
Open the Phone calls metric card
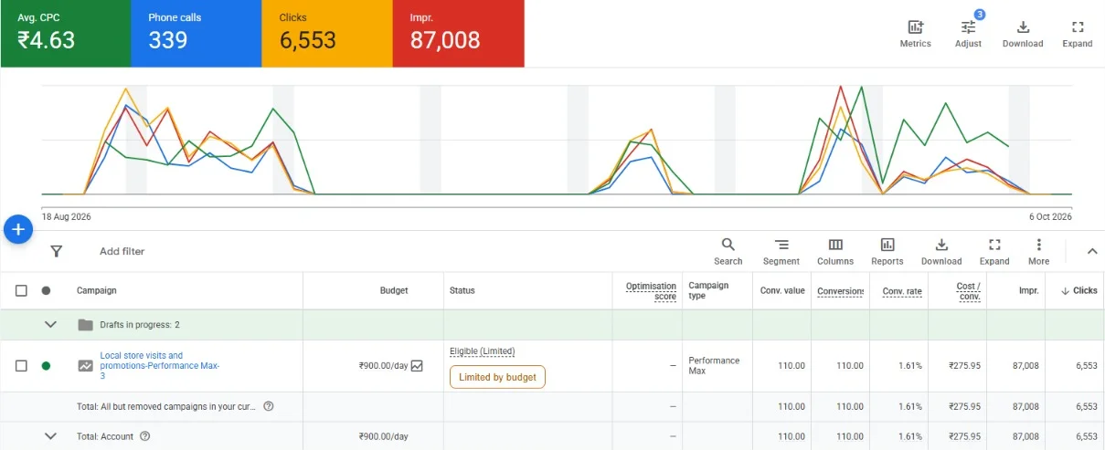click(x=197, y=34)
